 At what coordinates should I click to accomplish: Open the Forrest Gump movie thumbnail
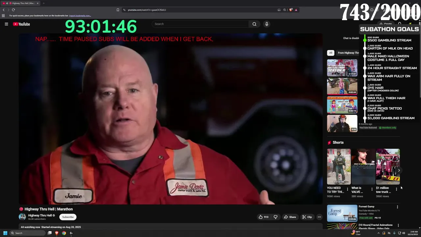pyautogui.click(x=342, y=213)
